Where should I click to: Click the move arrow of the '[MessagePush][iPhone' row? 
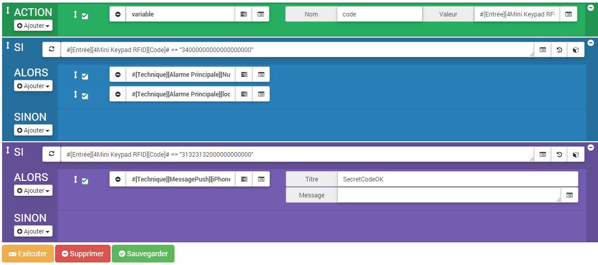tap(75, 179)
